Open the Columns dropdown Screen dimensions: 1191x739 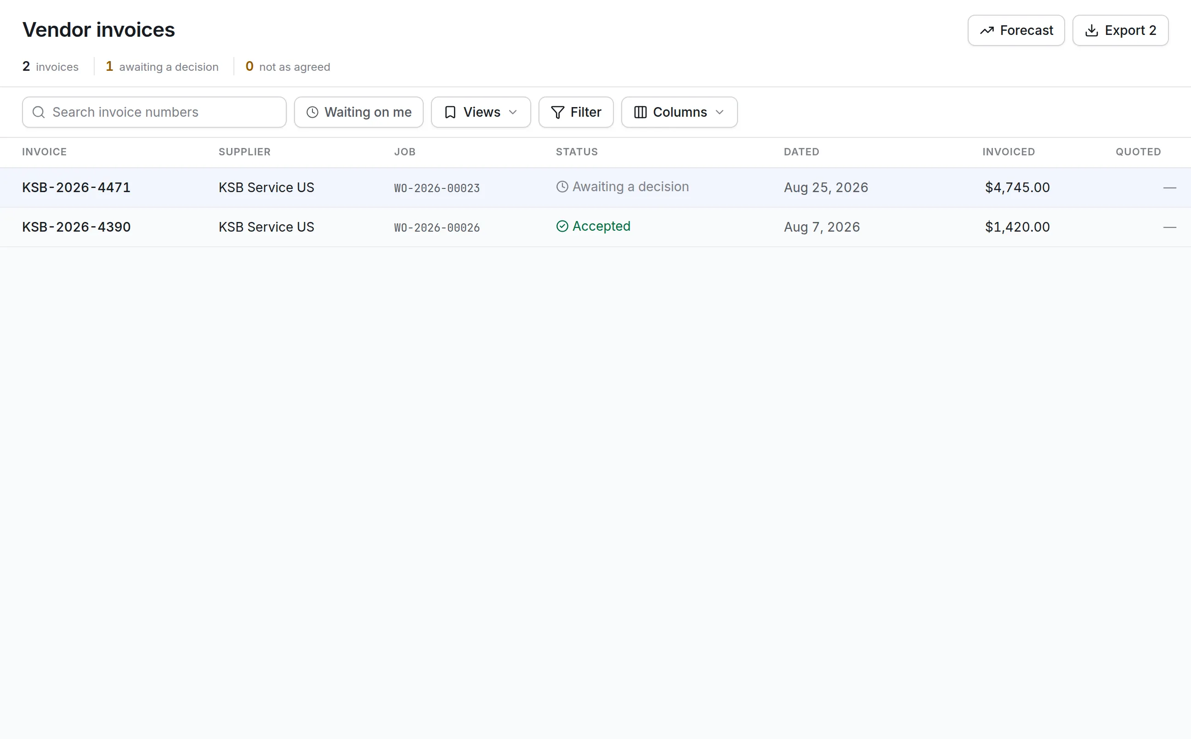click(679, 112)
